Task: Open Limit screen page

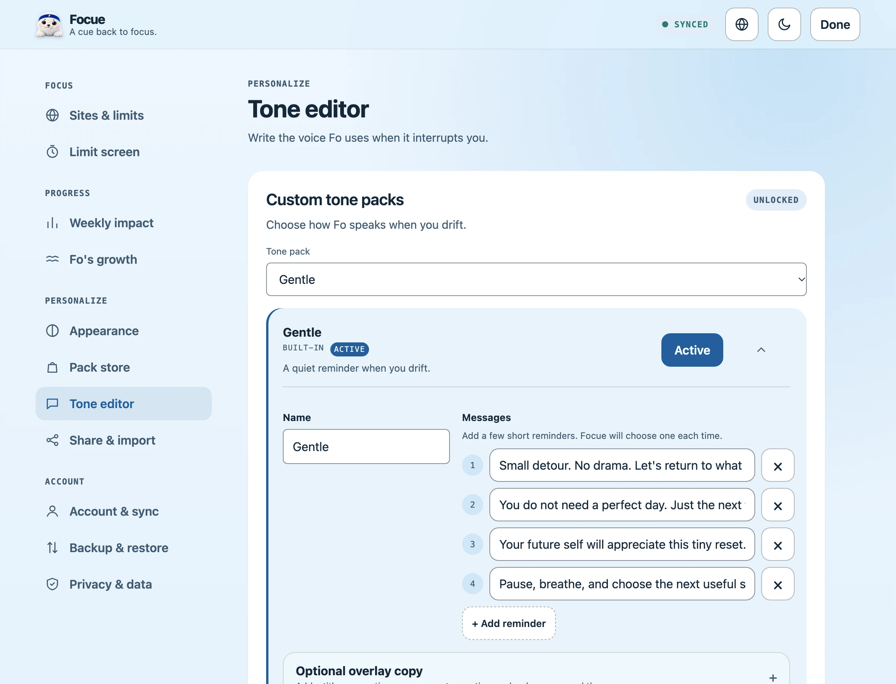Action: 124,152
